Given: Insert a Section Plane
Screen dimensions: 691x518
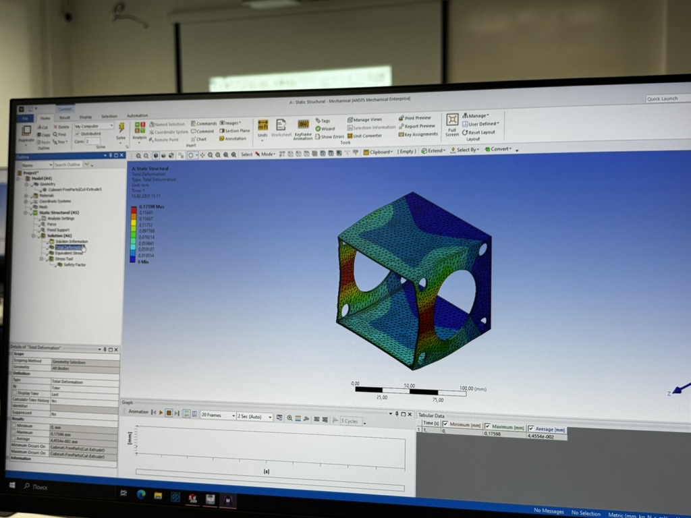Looking at the screenshot, I should [x=235, y=131].
